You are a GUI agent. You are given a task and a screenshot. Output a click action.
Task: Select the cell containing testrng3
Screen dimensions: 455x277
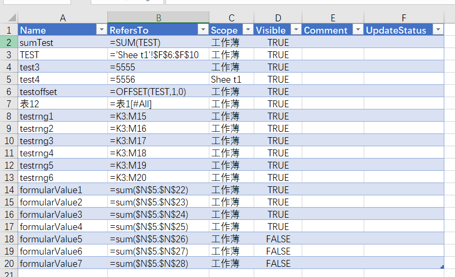(62, 141)
